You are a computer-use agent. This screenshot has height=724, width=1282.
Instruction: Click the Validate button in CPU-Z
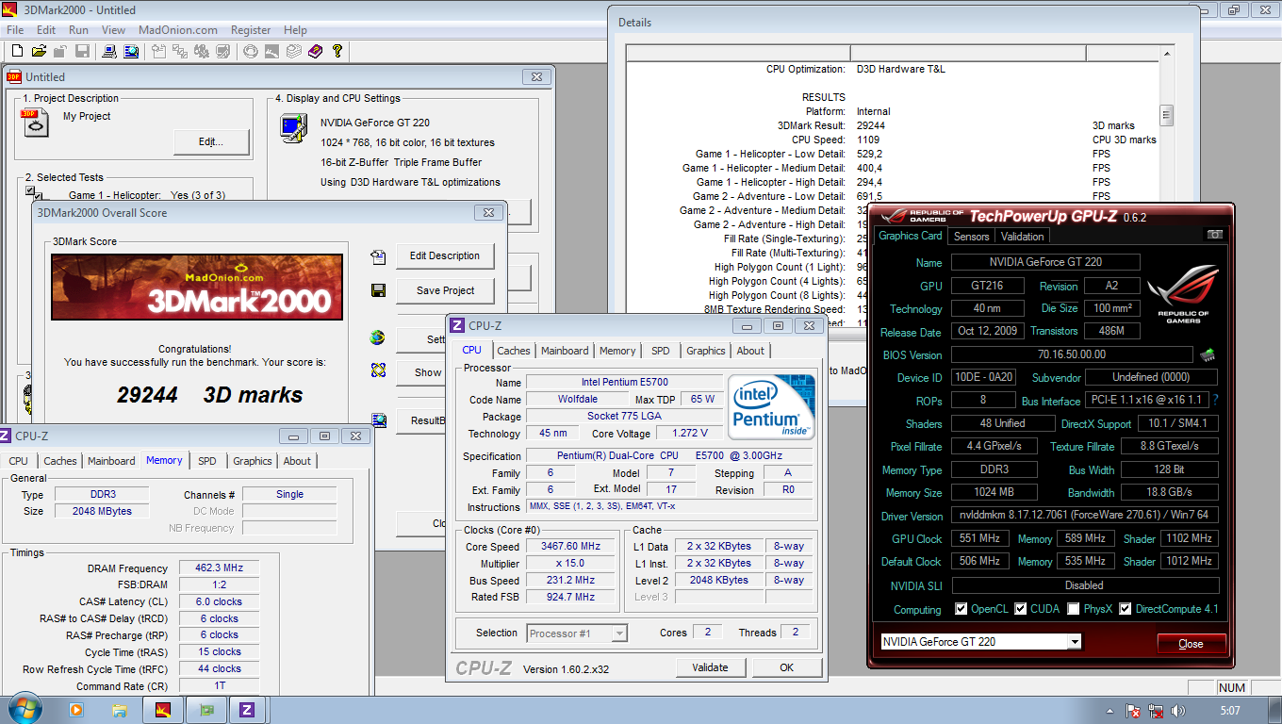click(710, 667)
